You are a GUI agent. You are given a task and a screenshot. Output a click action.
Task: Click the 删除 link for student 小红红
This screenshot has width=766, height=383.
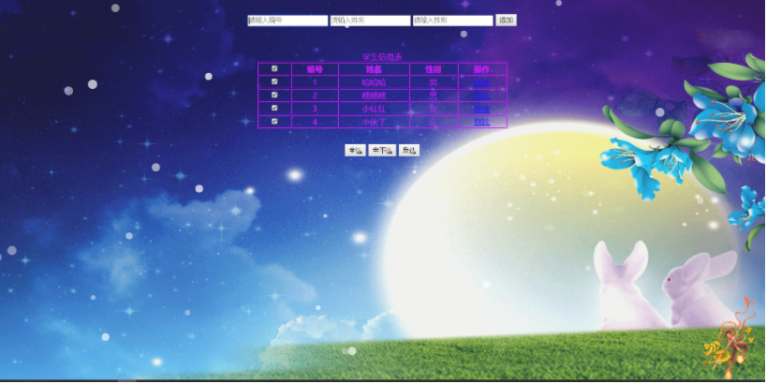point(481,109)
